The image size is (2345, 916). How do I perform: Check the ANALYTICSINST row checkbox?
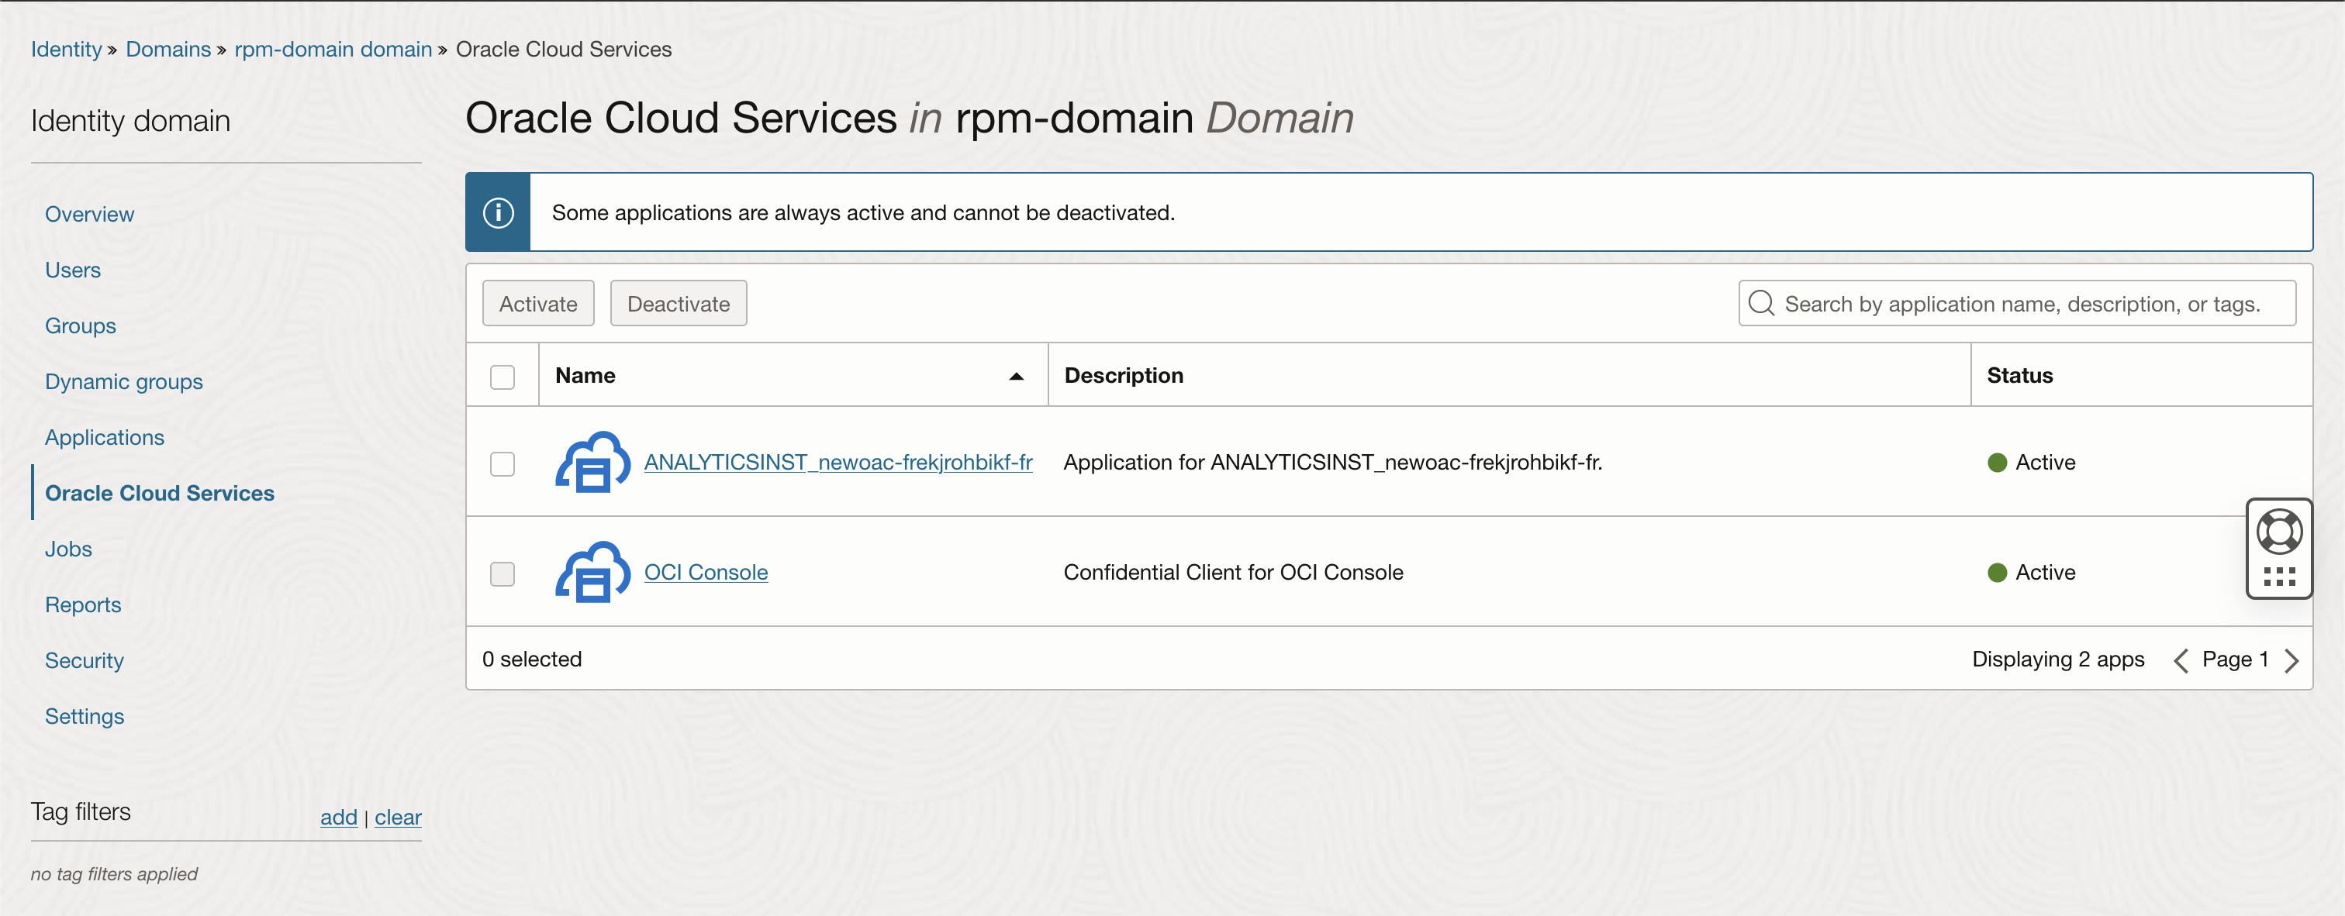(x=502, y=463)
